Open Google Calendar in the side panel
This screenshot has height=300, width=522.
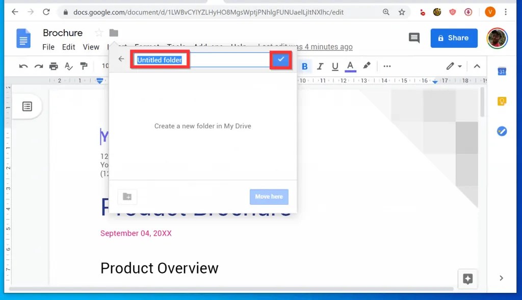coord(502,71)
